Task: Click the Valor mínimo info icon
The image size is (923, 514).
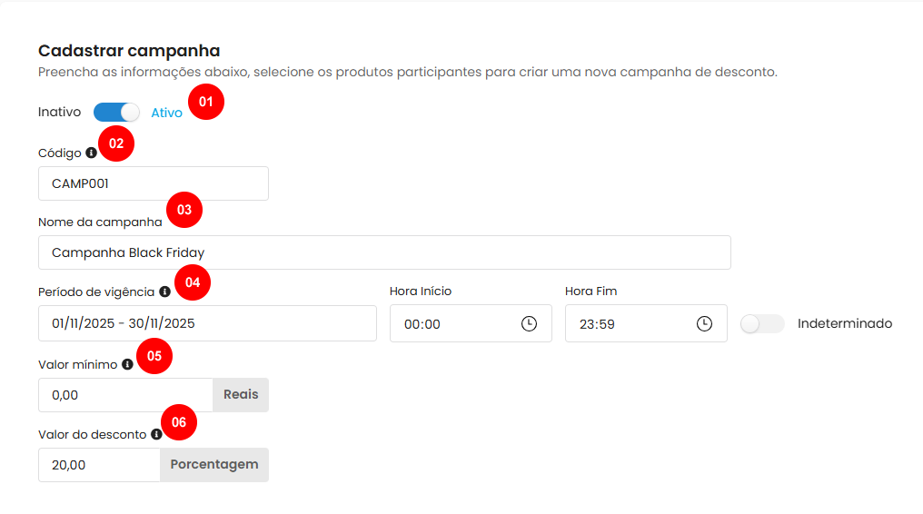Action: (127, 364)
